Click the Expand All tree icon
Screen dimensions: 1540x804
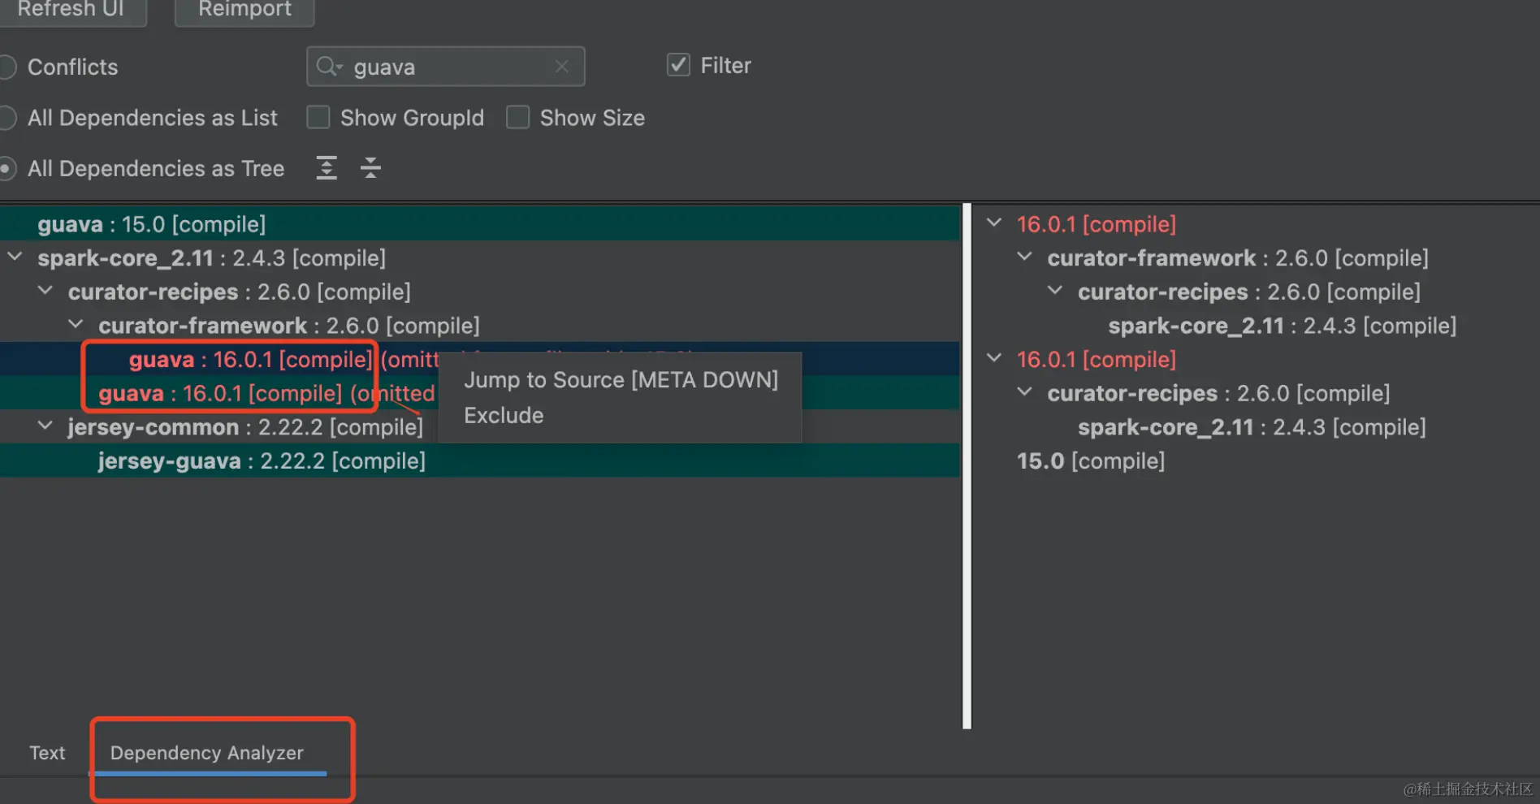(327, 168)
